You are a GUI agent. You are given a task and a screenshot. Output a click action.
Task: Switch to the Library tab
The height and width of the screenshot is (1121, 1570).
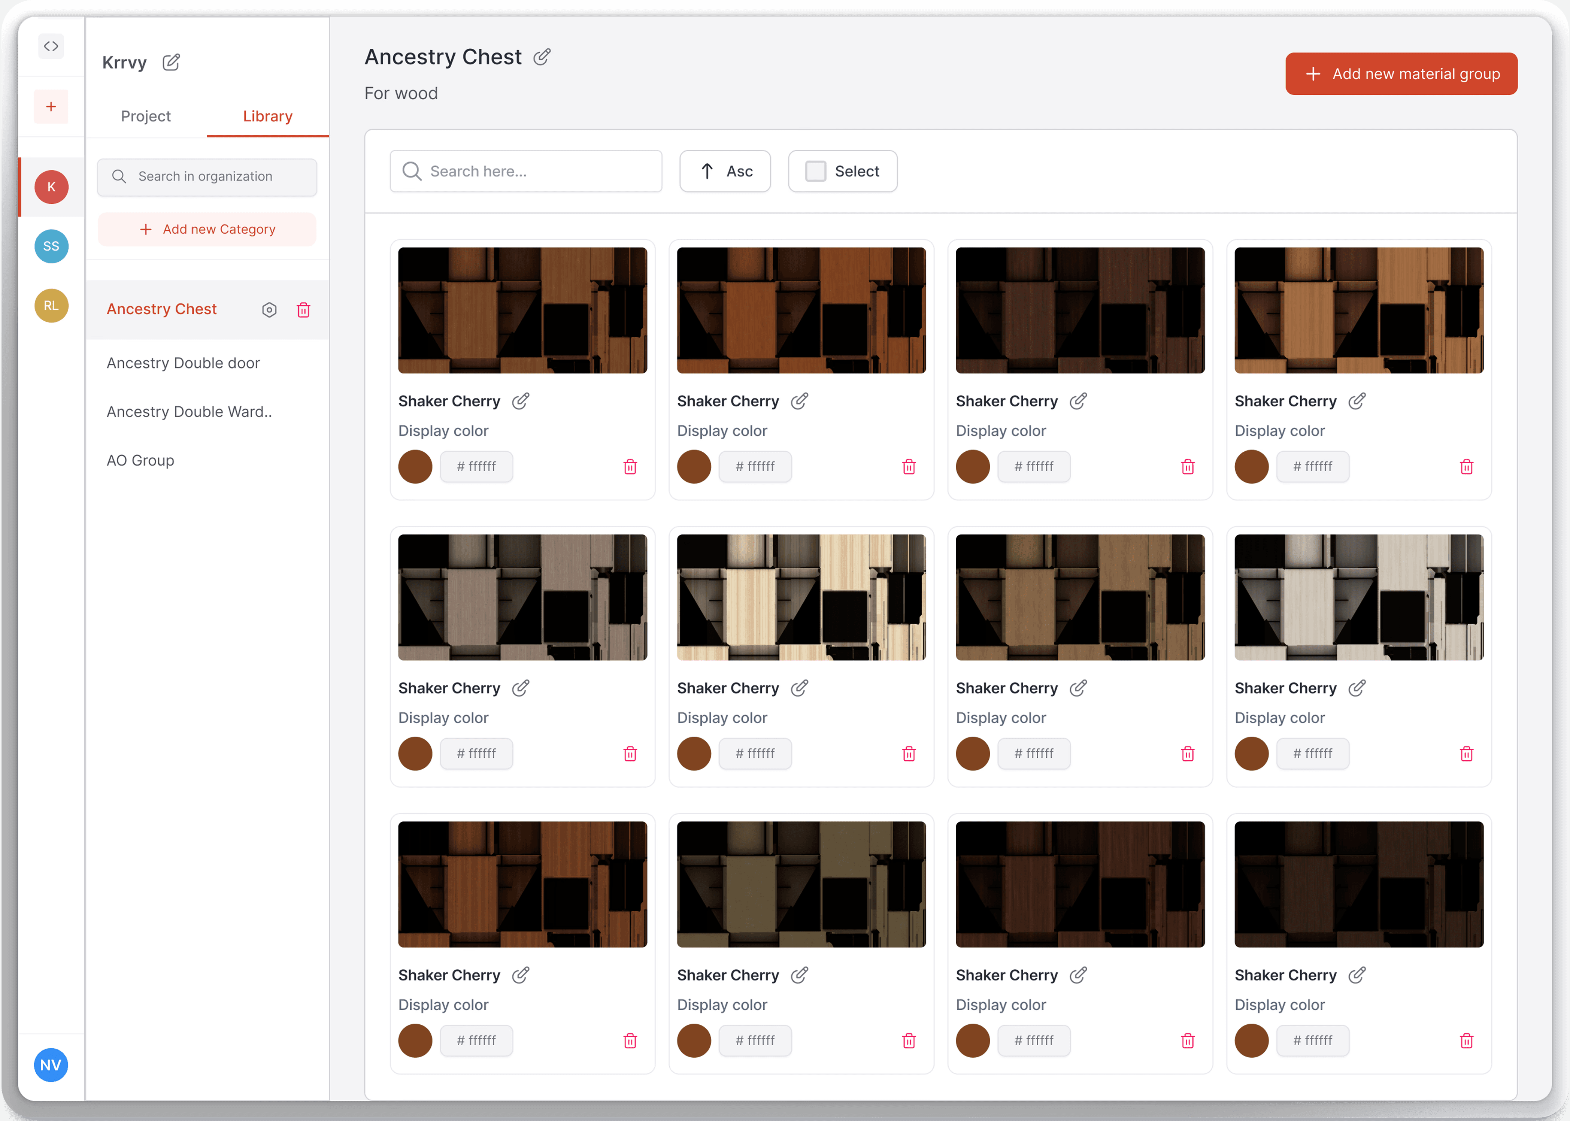coord(267,116)
